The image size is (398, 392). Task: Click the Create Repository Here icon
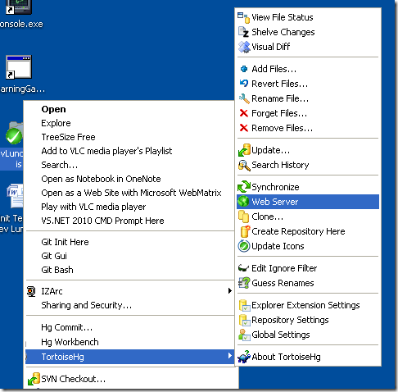point(245,231)
